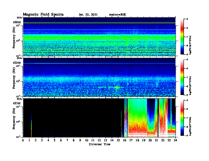Click hour "7" on the time axis
209x161 pixels.
(x=67, y=140)
